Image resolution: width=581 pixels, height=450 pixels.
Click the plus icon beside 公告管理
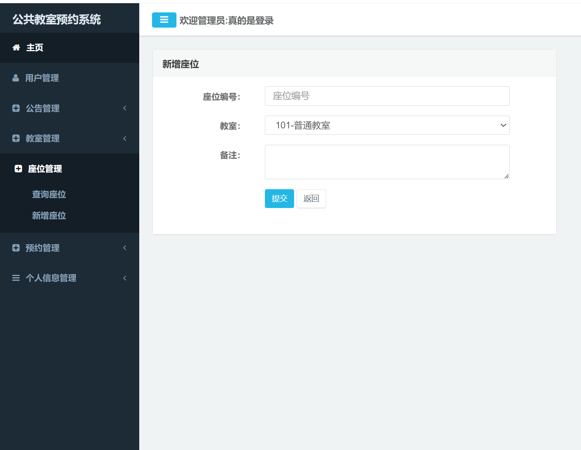point(16,108)
